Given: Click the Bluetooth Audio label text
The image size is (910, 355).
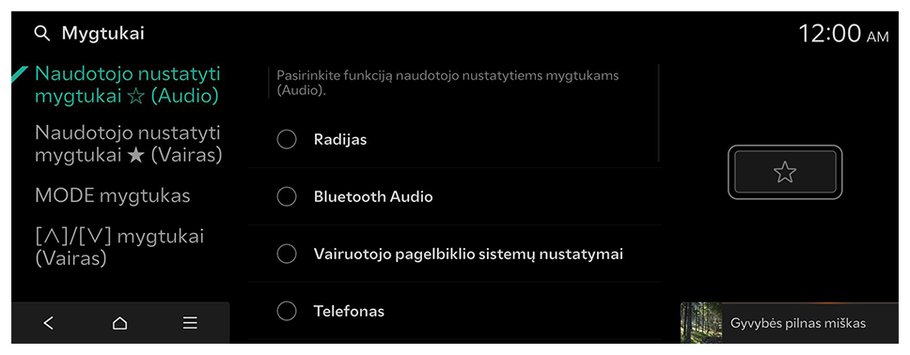Looking at the screenshot, I should (x=373, y=196).
